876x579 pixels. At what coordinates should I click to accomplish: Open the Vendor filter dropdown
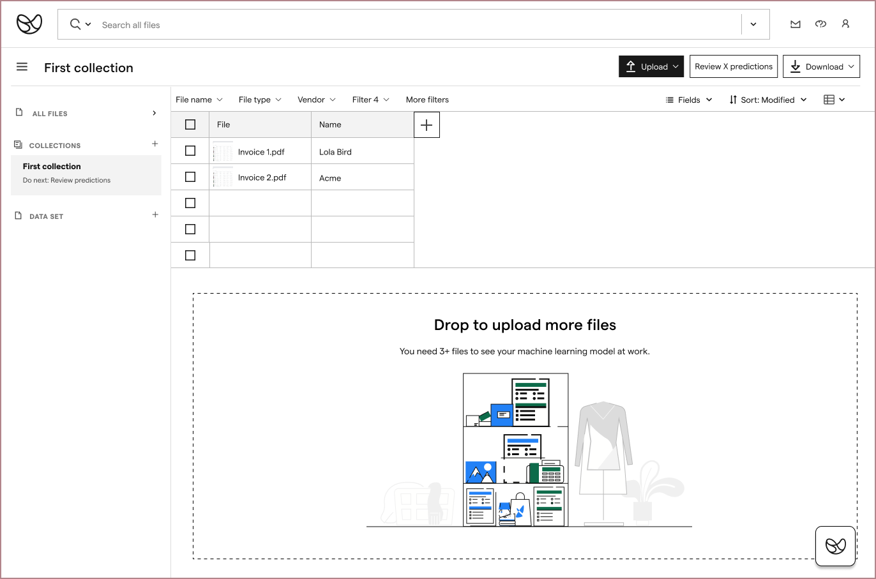[x=316, y=100]
